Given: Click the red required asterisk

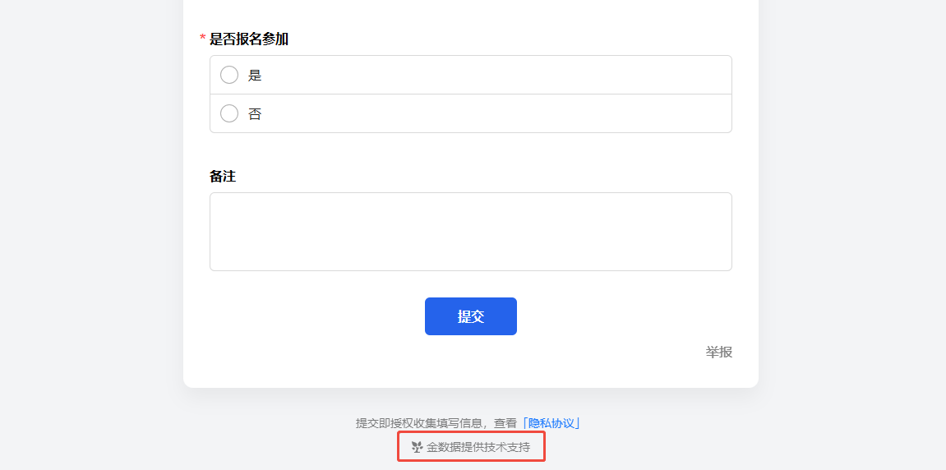Looking at the screenshot, I should [x=202, y=39].
